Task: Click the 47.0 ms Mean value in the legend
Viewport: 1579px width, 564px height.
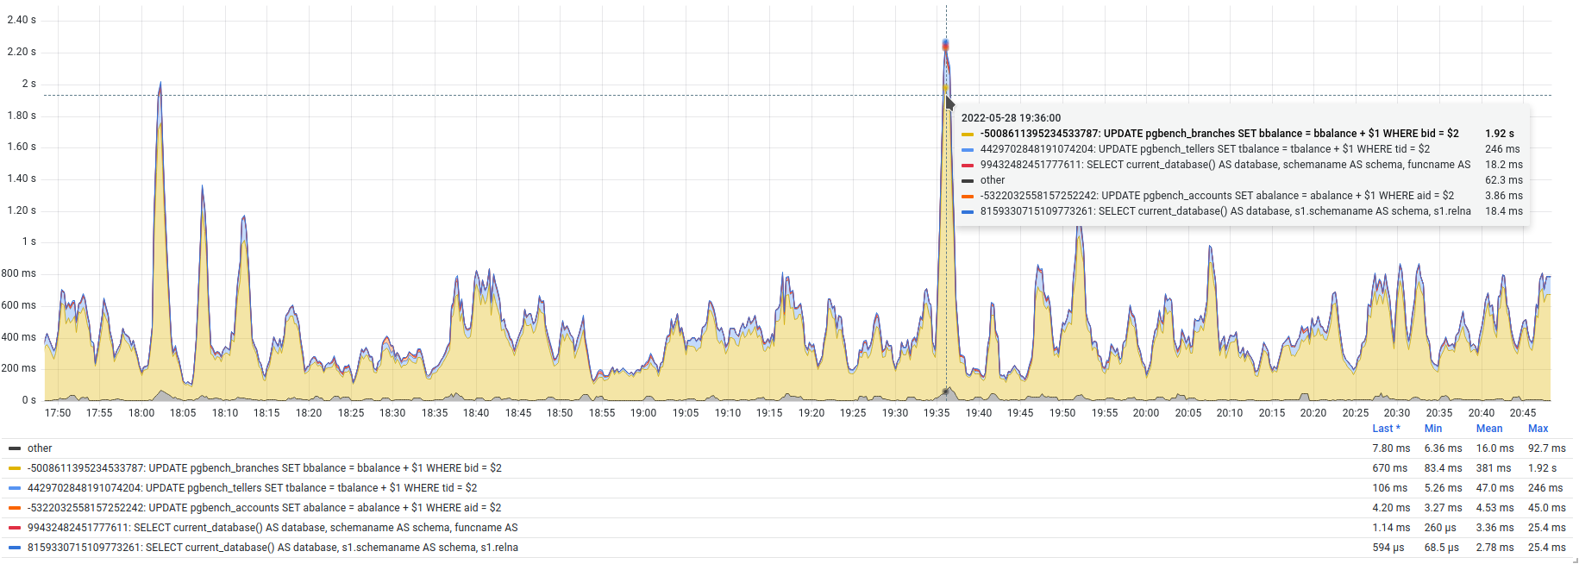Action: [1494, 488]
